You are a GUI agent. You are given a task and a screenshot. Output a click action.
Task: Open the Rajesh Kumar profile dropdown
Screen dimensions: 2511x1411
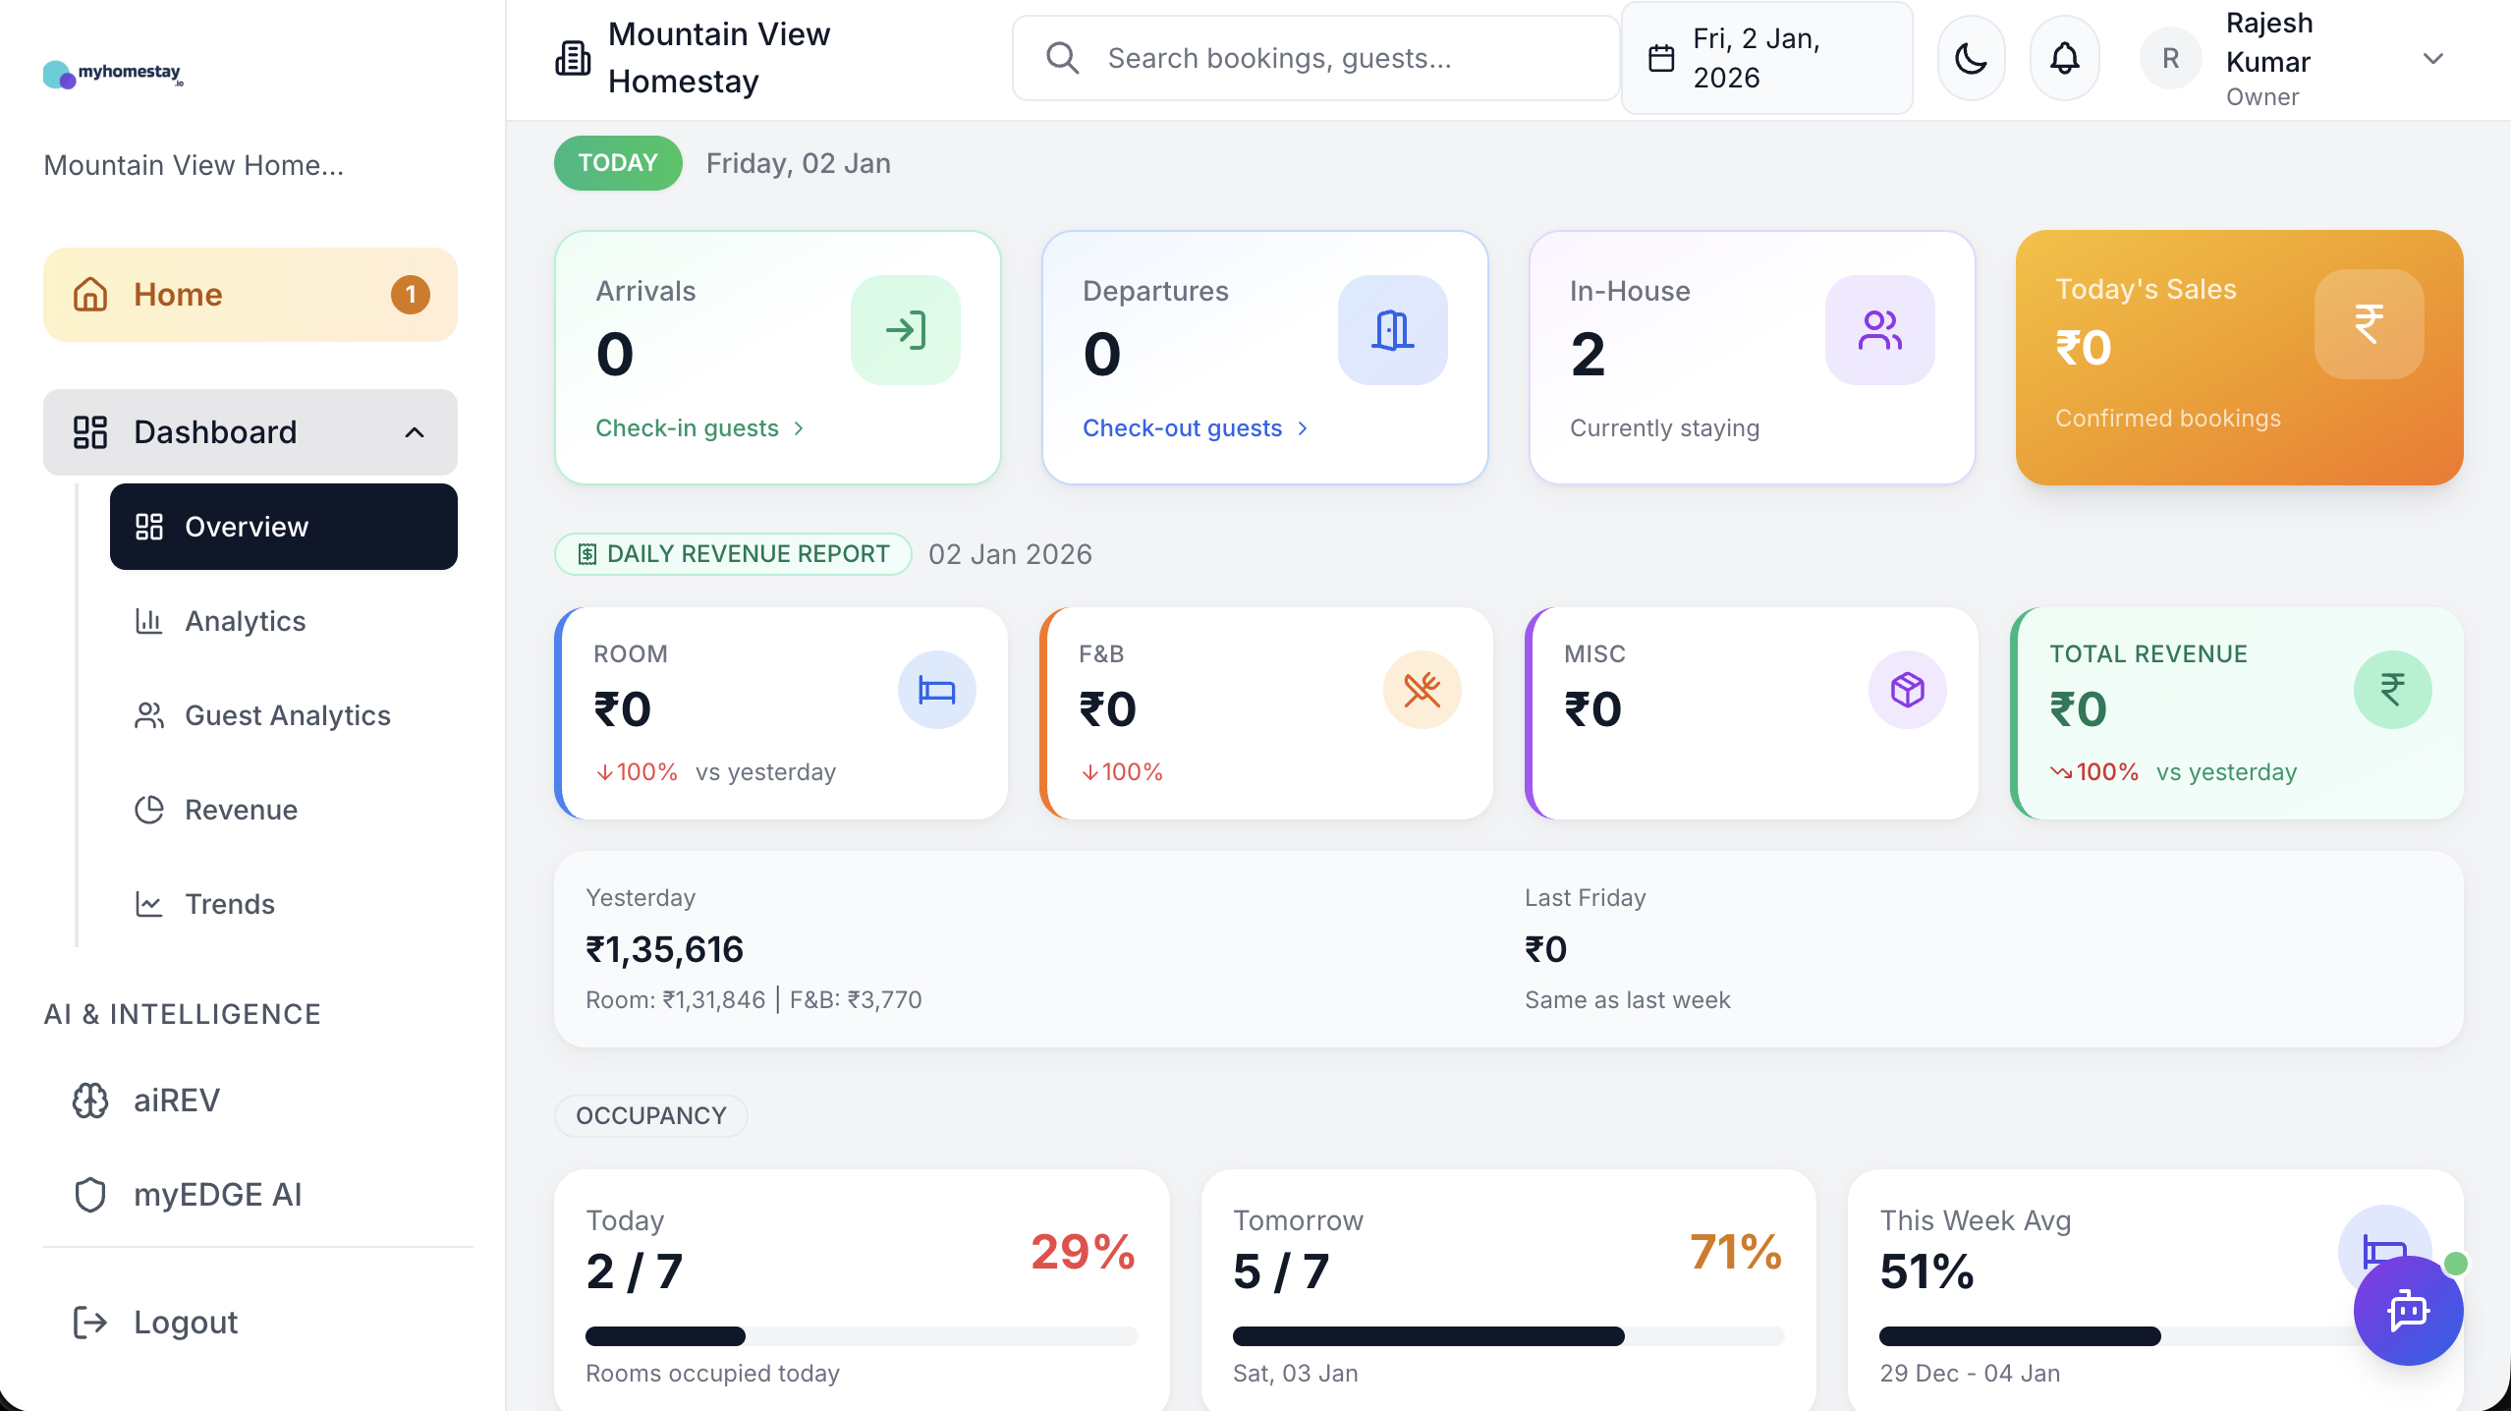point(2433,58)
